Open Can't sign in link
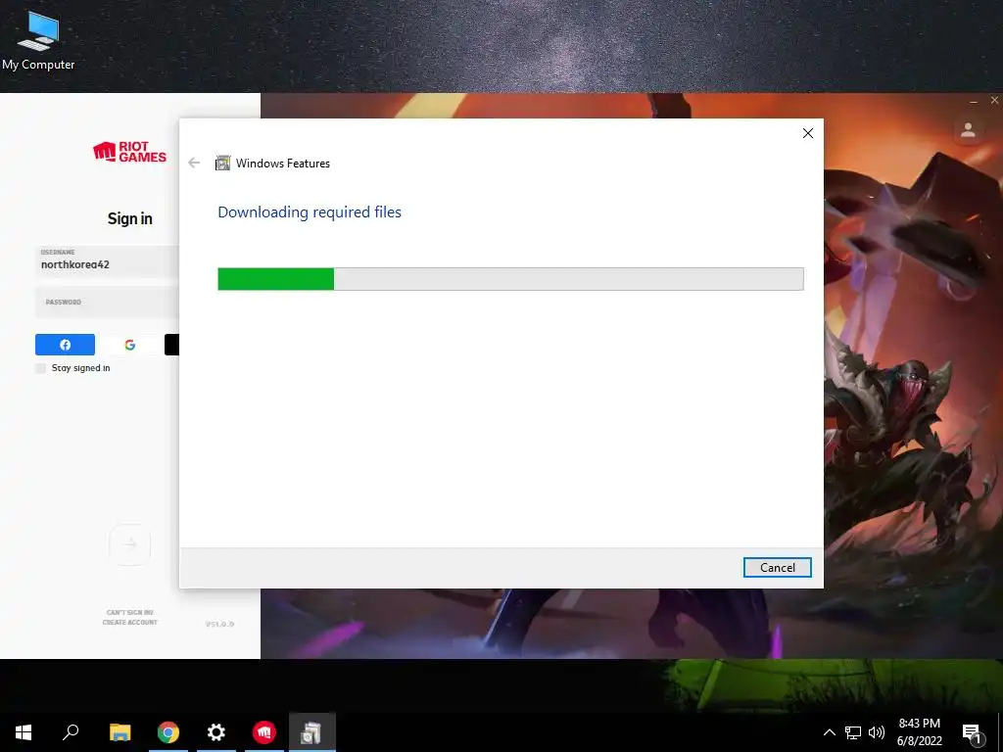 (x=130, y=613)
